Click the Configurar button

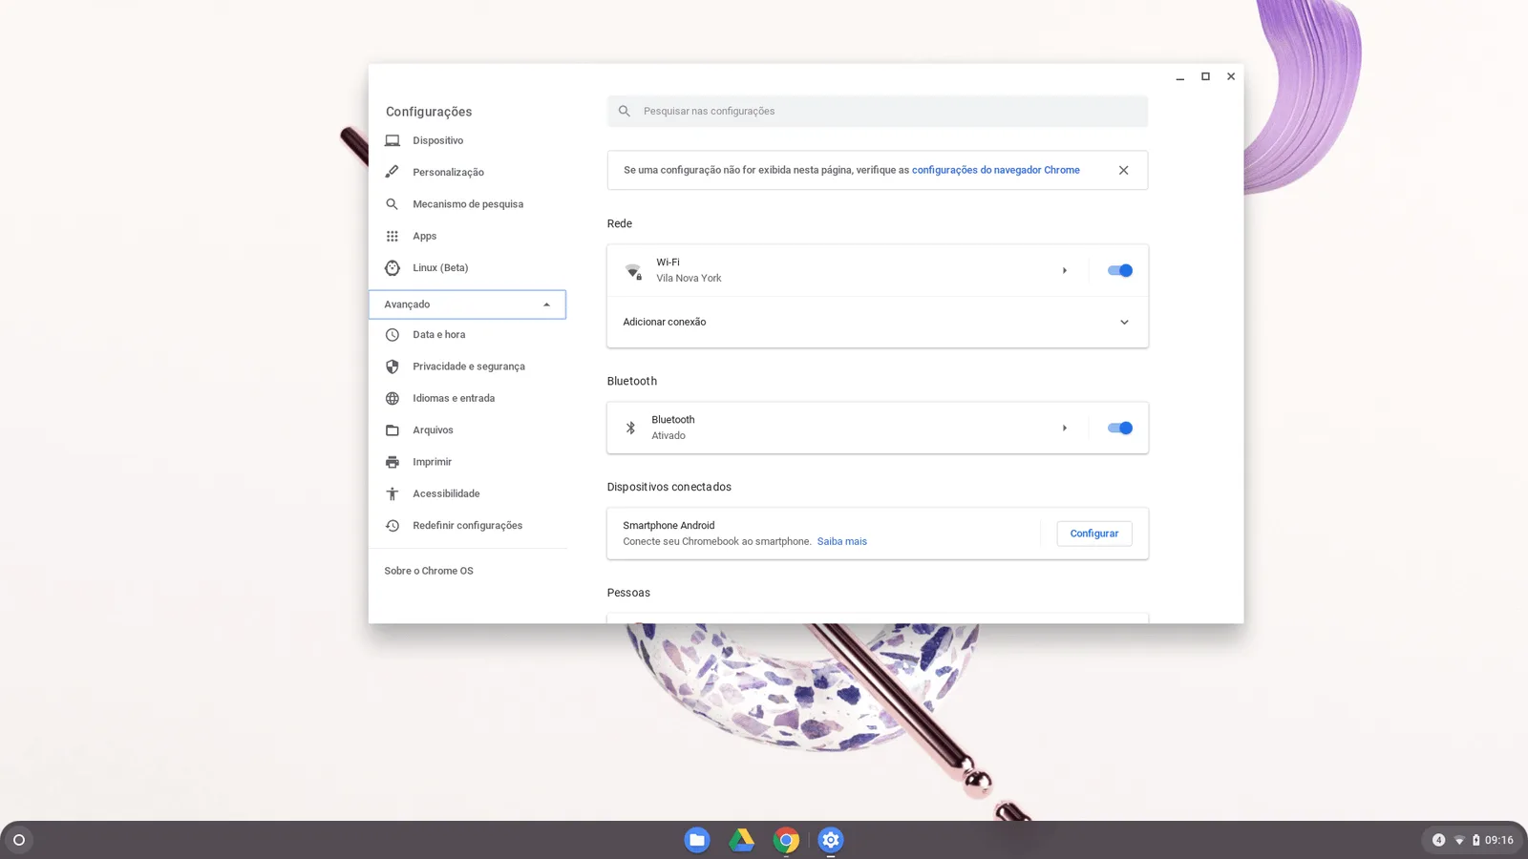coord(1094,534)
